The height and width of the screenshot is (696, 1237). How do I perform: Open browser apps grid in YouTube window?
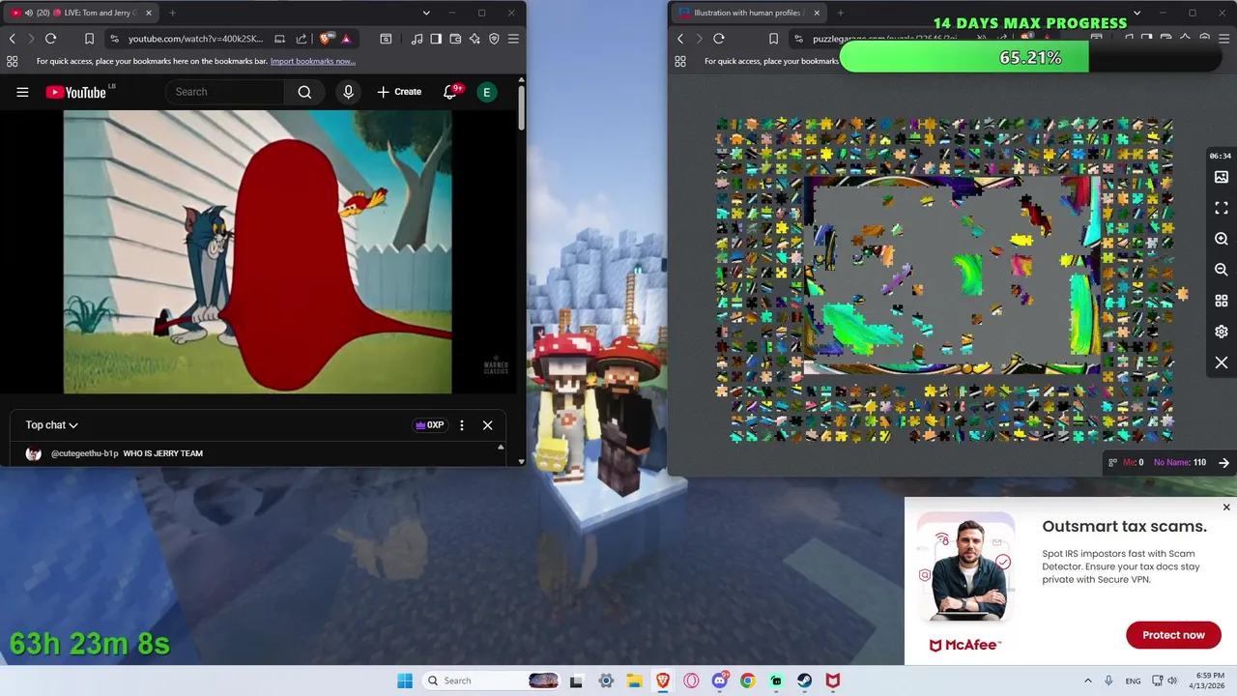click(13, 61)
